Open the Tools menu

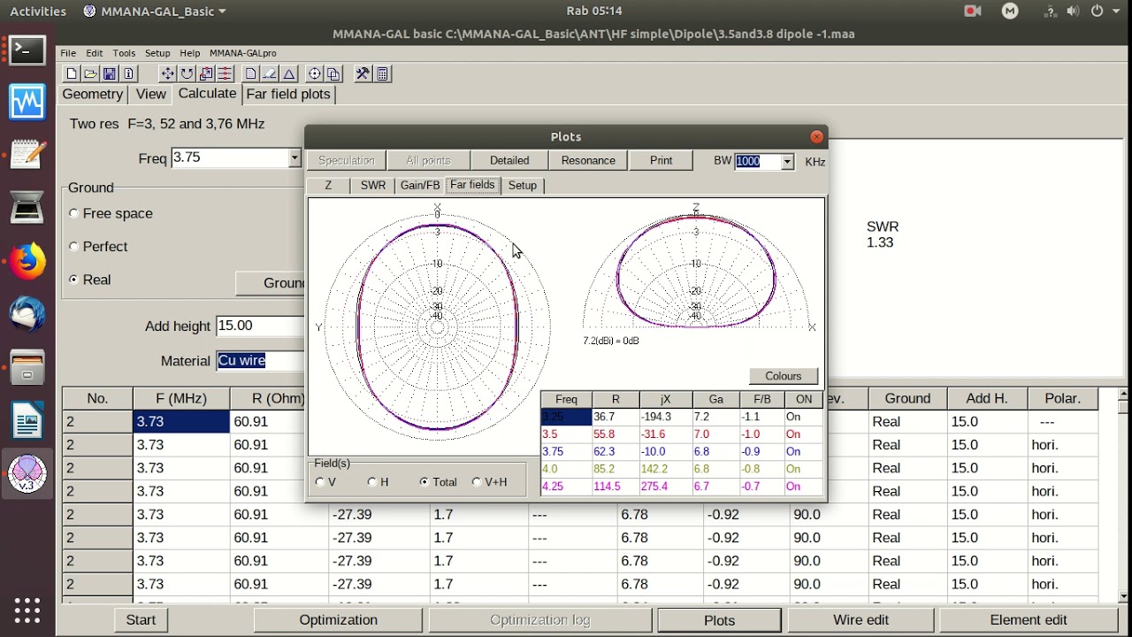pyautogui.click(x=124, y=53)
